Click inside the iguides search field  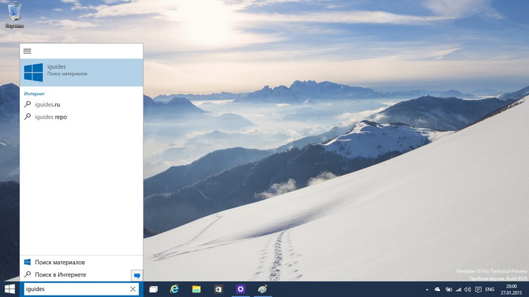[73, 290]
